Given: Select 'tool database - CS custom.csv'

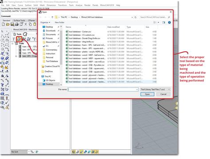Looking at the screenshot, I should (111, 35).
